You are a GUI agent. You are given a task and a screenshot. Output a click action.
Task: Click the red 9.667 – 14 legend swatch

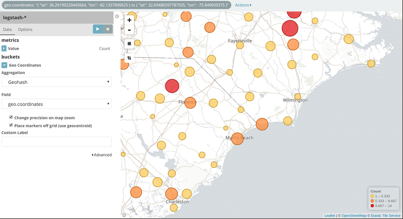(372, 206)
